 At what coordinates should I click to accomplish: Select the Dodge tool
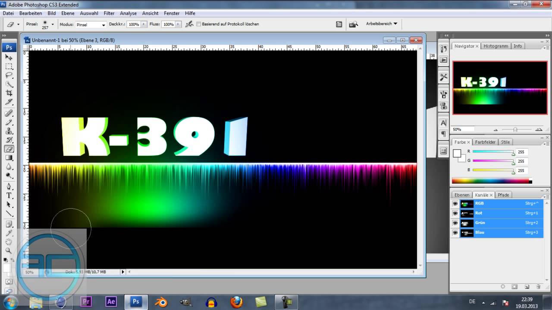pos(9,176)
